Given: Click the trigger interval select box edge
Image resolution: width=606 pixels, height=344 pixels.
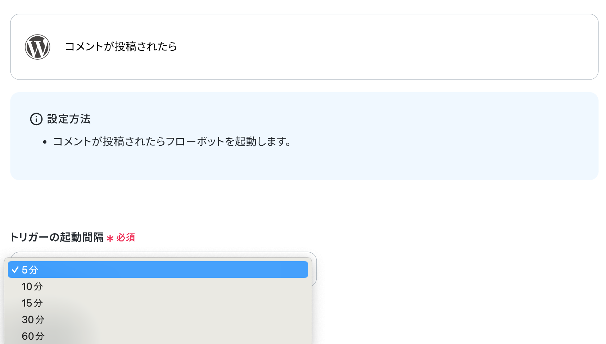Looking at the screenshot, I should [x=314, y=270].
